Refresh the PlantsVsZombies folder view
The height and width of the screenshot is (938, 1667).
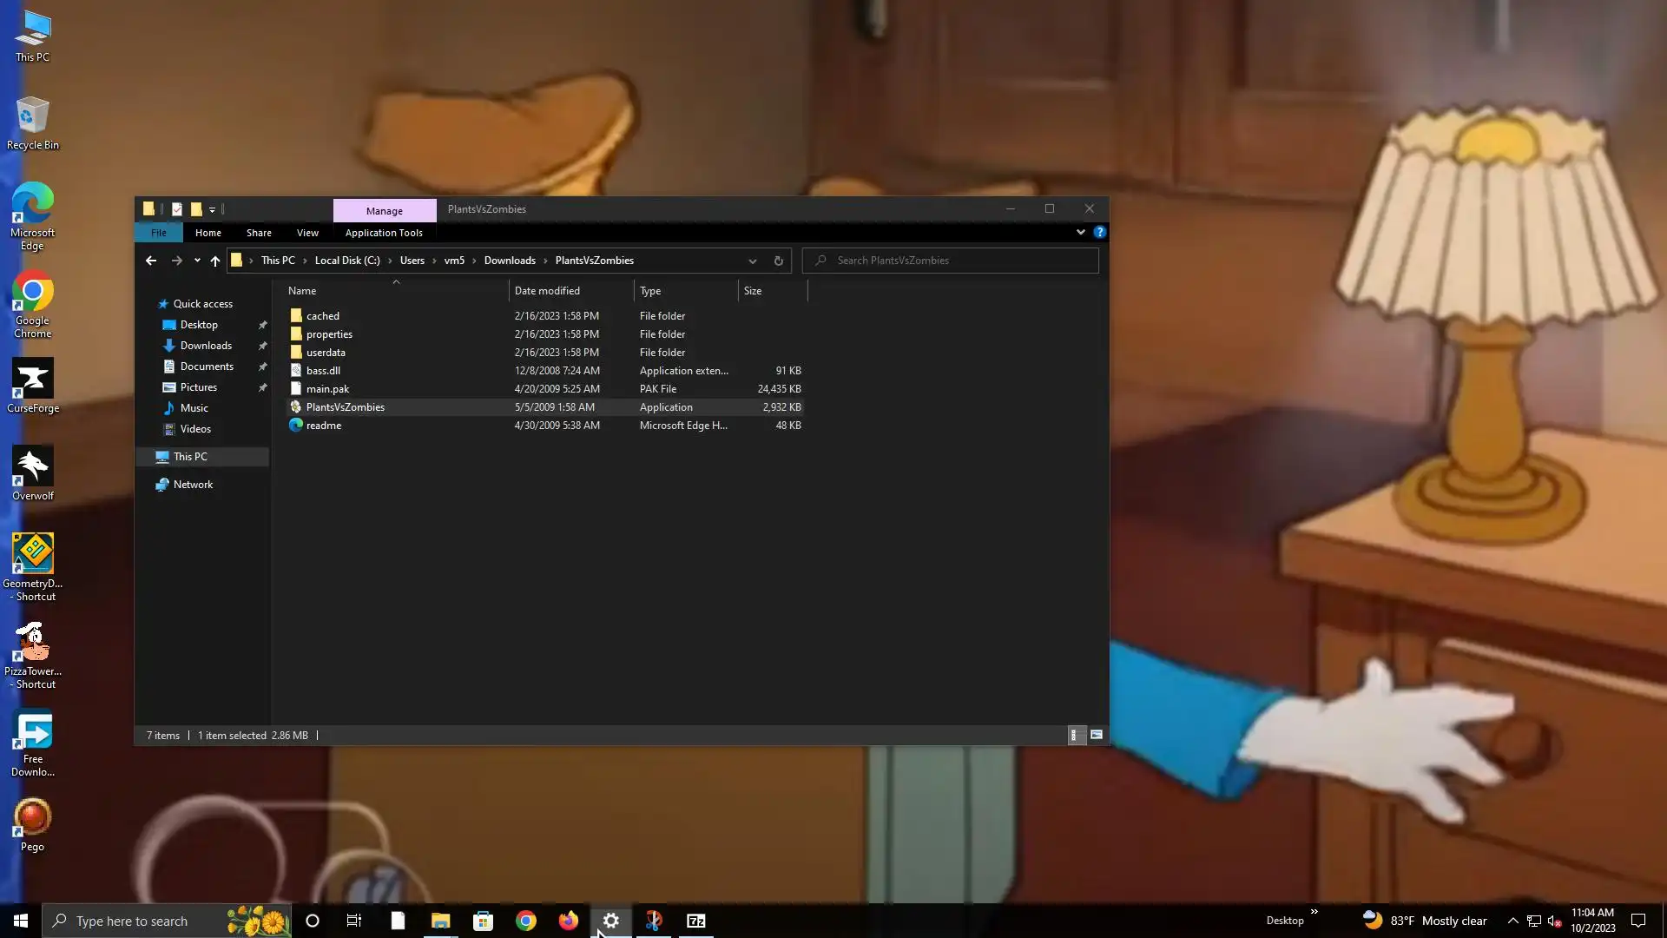[778, 261]
